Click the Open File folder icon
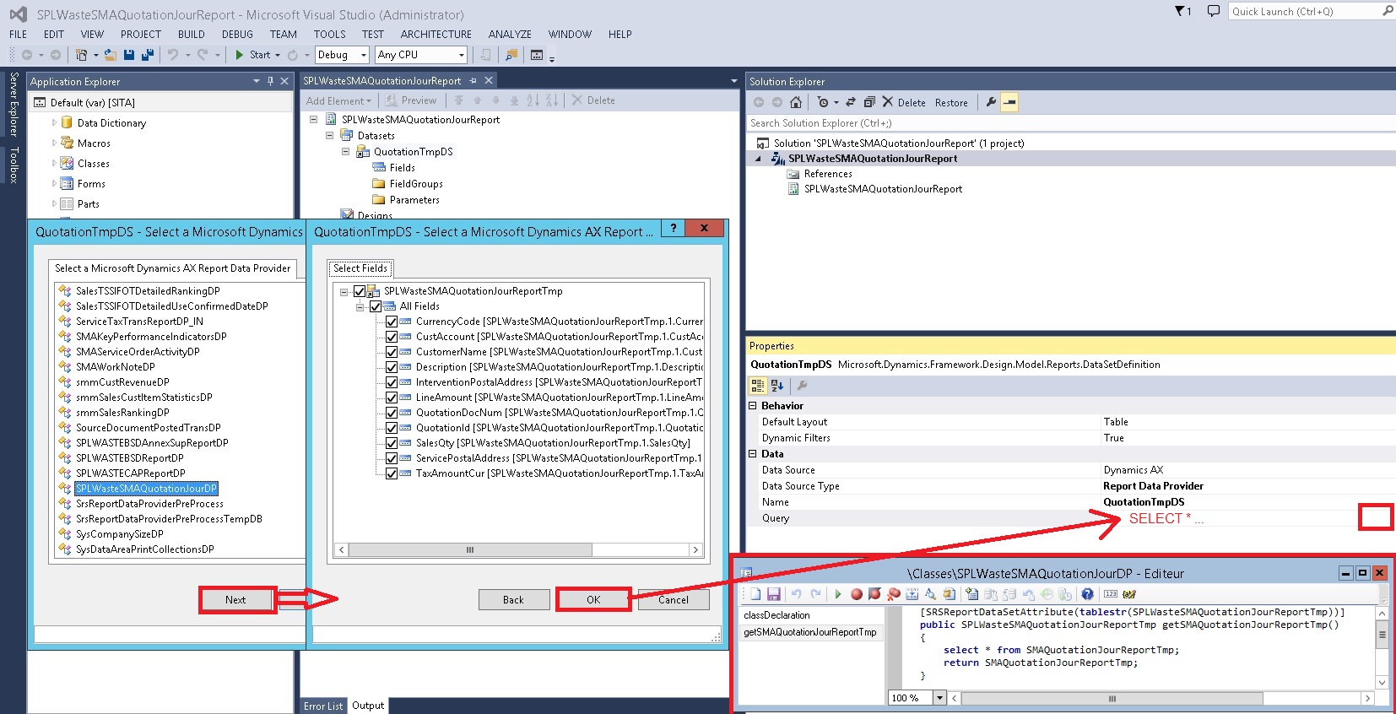 110,55
